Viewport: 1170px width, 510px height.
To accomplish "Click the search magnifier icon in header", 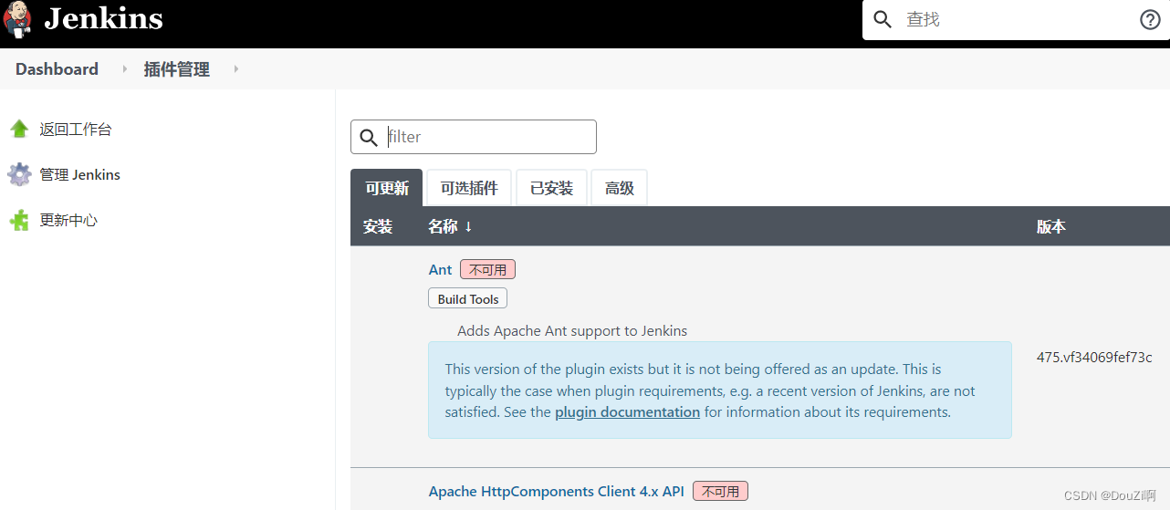I will pyautogui.click(x=883, y=20).
